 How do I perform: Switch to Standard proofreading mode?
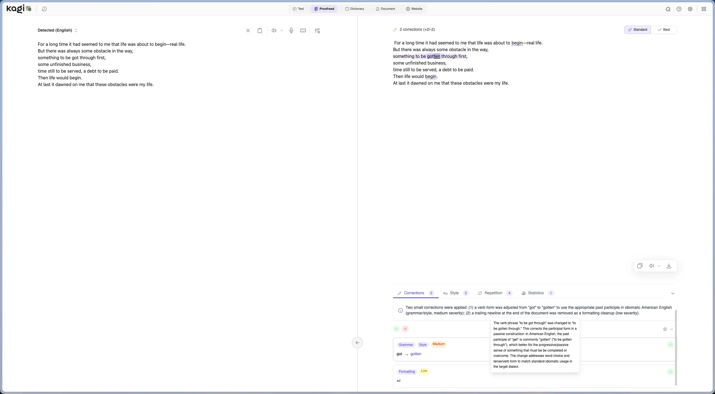[x=637, y=30]
